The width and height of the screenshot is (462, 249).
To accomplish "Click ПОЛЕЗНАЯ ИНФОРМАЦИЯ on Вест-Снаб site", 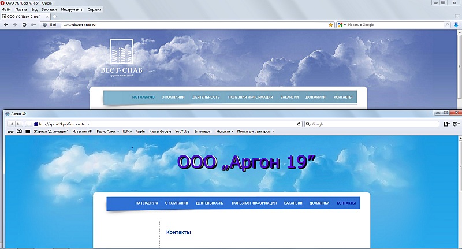I will click(250, 97).
